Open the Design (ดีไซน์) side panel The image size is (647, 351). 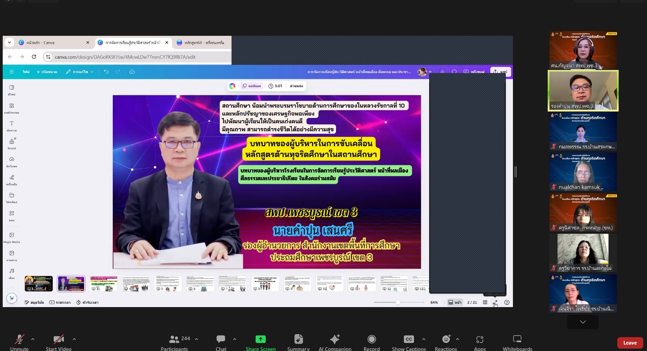11,90
